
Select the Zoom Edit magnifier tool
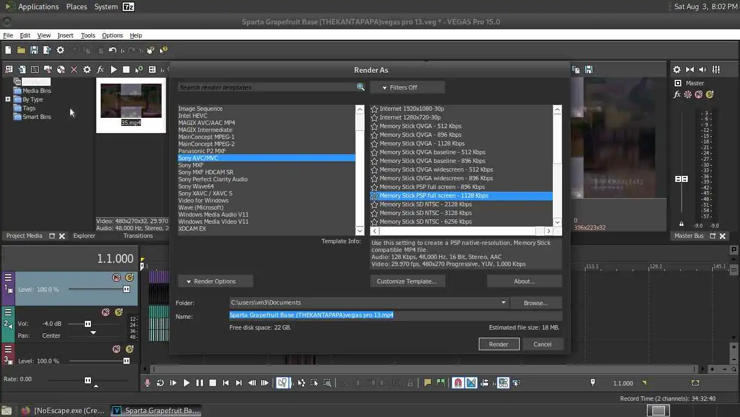point(327,383)
